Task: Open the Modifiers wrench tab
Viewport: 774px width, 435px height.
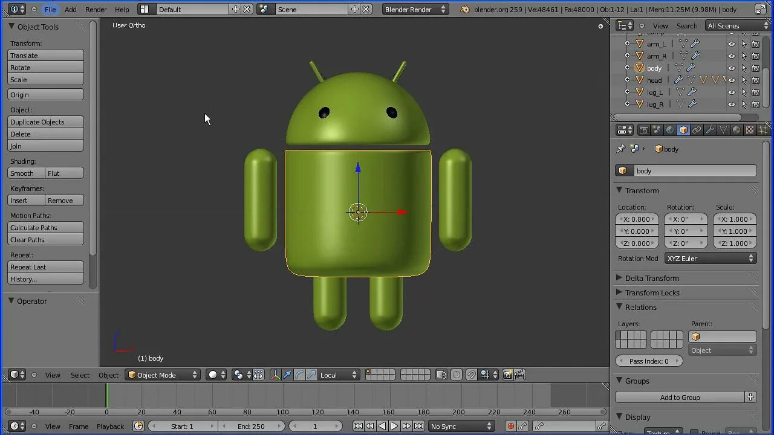Action: 710,130
